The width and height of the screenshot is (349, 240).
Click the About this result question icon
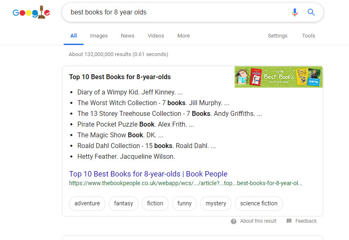234,221
